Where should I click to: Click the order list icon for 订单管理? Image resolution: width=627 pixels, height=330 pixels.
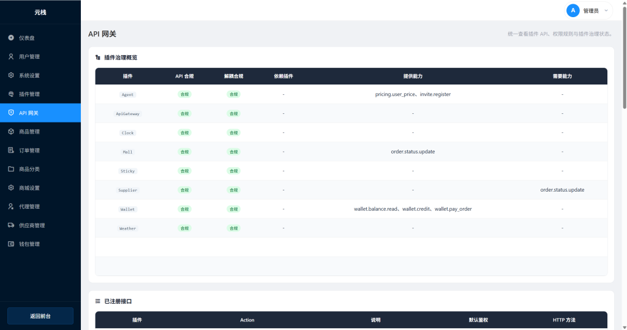[x=11, y=151]
